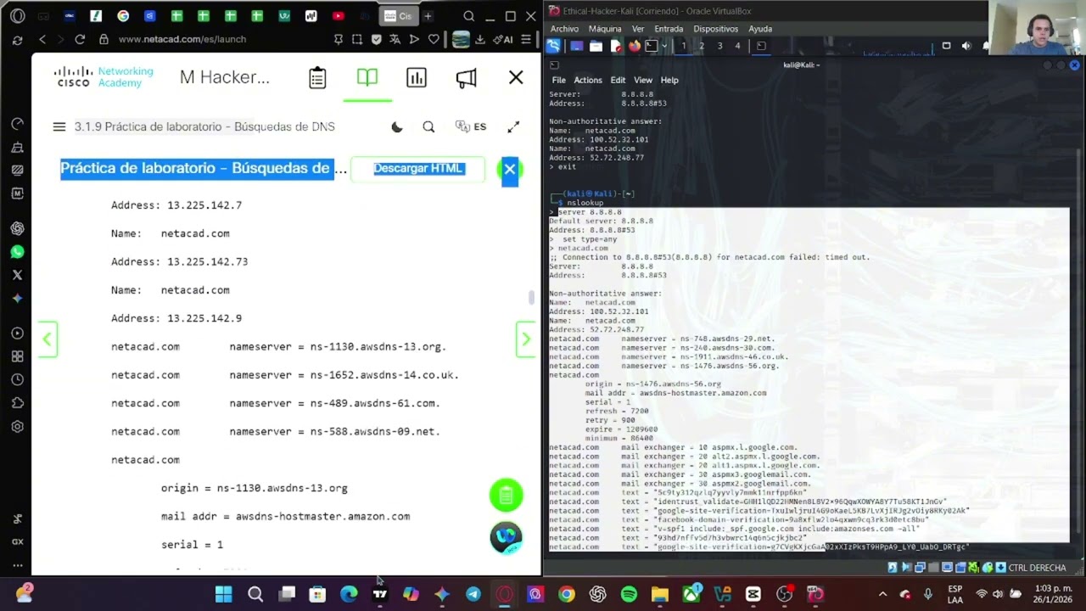The width and height of the screenshot is (1086, 611).
Task: Open the Kali applications dragon menu
Action: pos(553,46)
